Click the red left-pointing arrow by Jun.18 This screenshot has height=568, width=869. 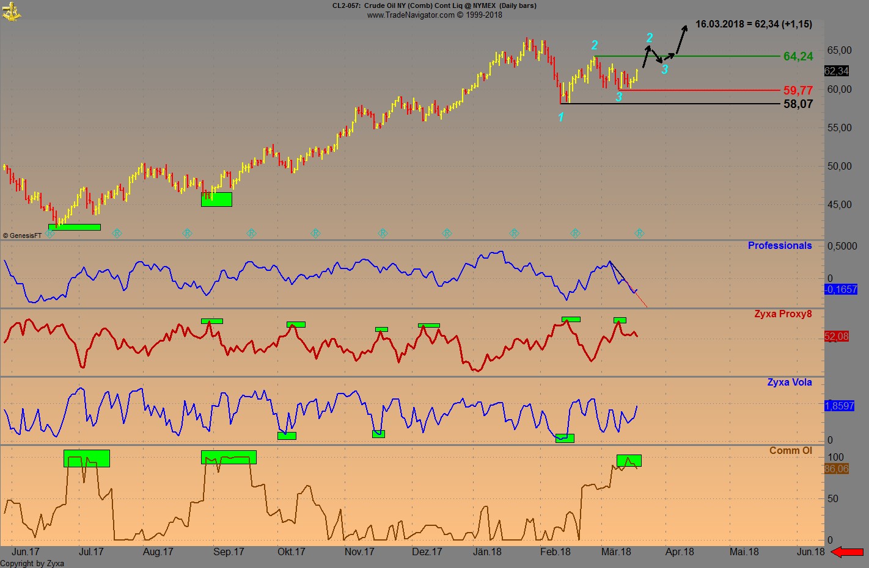coord(848,552)
